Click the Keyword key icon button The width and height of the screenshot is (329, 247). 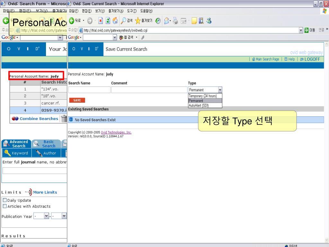click(x=8, y=153)
